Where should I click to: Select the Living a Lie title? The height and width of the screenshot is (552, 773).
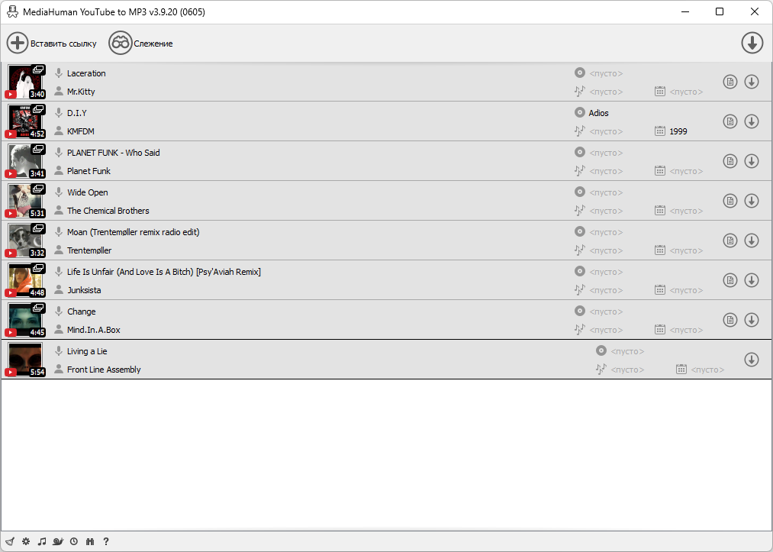click(x=87, y=351)
